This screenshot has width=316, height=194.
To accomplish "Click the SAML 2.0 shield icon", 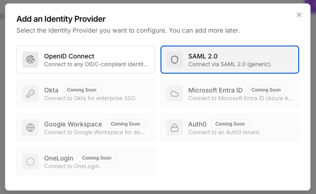I will coord(175,60).
